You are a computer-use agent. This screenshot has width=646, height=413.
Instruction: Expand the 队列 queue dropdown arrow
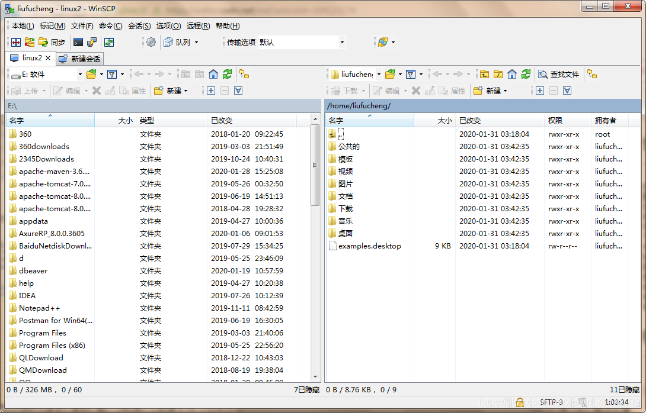pyautogui.click(x=197, y=43)
